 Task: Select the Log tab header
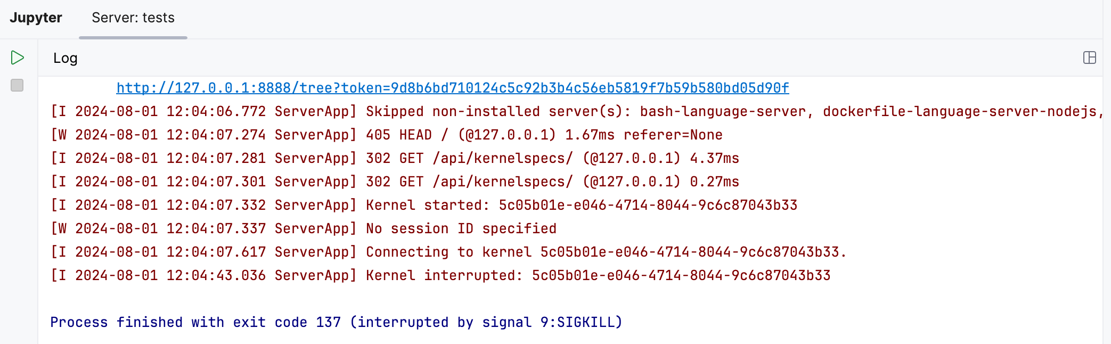65,58
